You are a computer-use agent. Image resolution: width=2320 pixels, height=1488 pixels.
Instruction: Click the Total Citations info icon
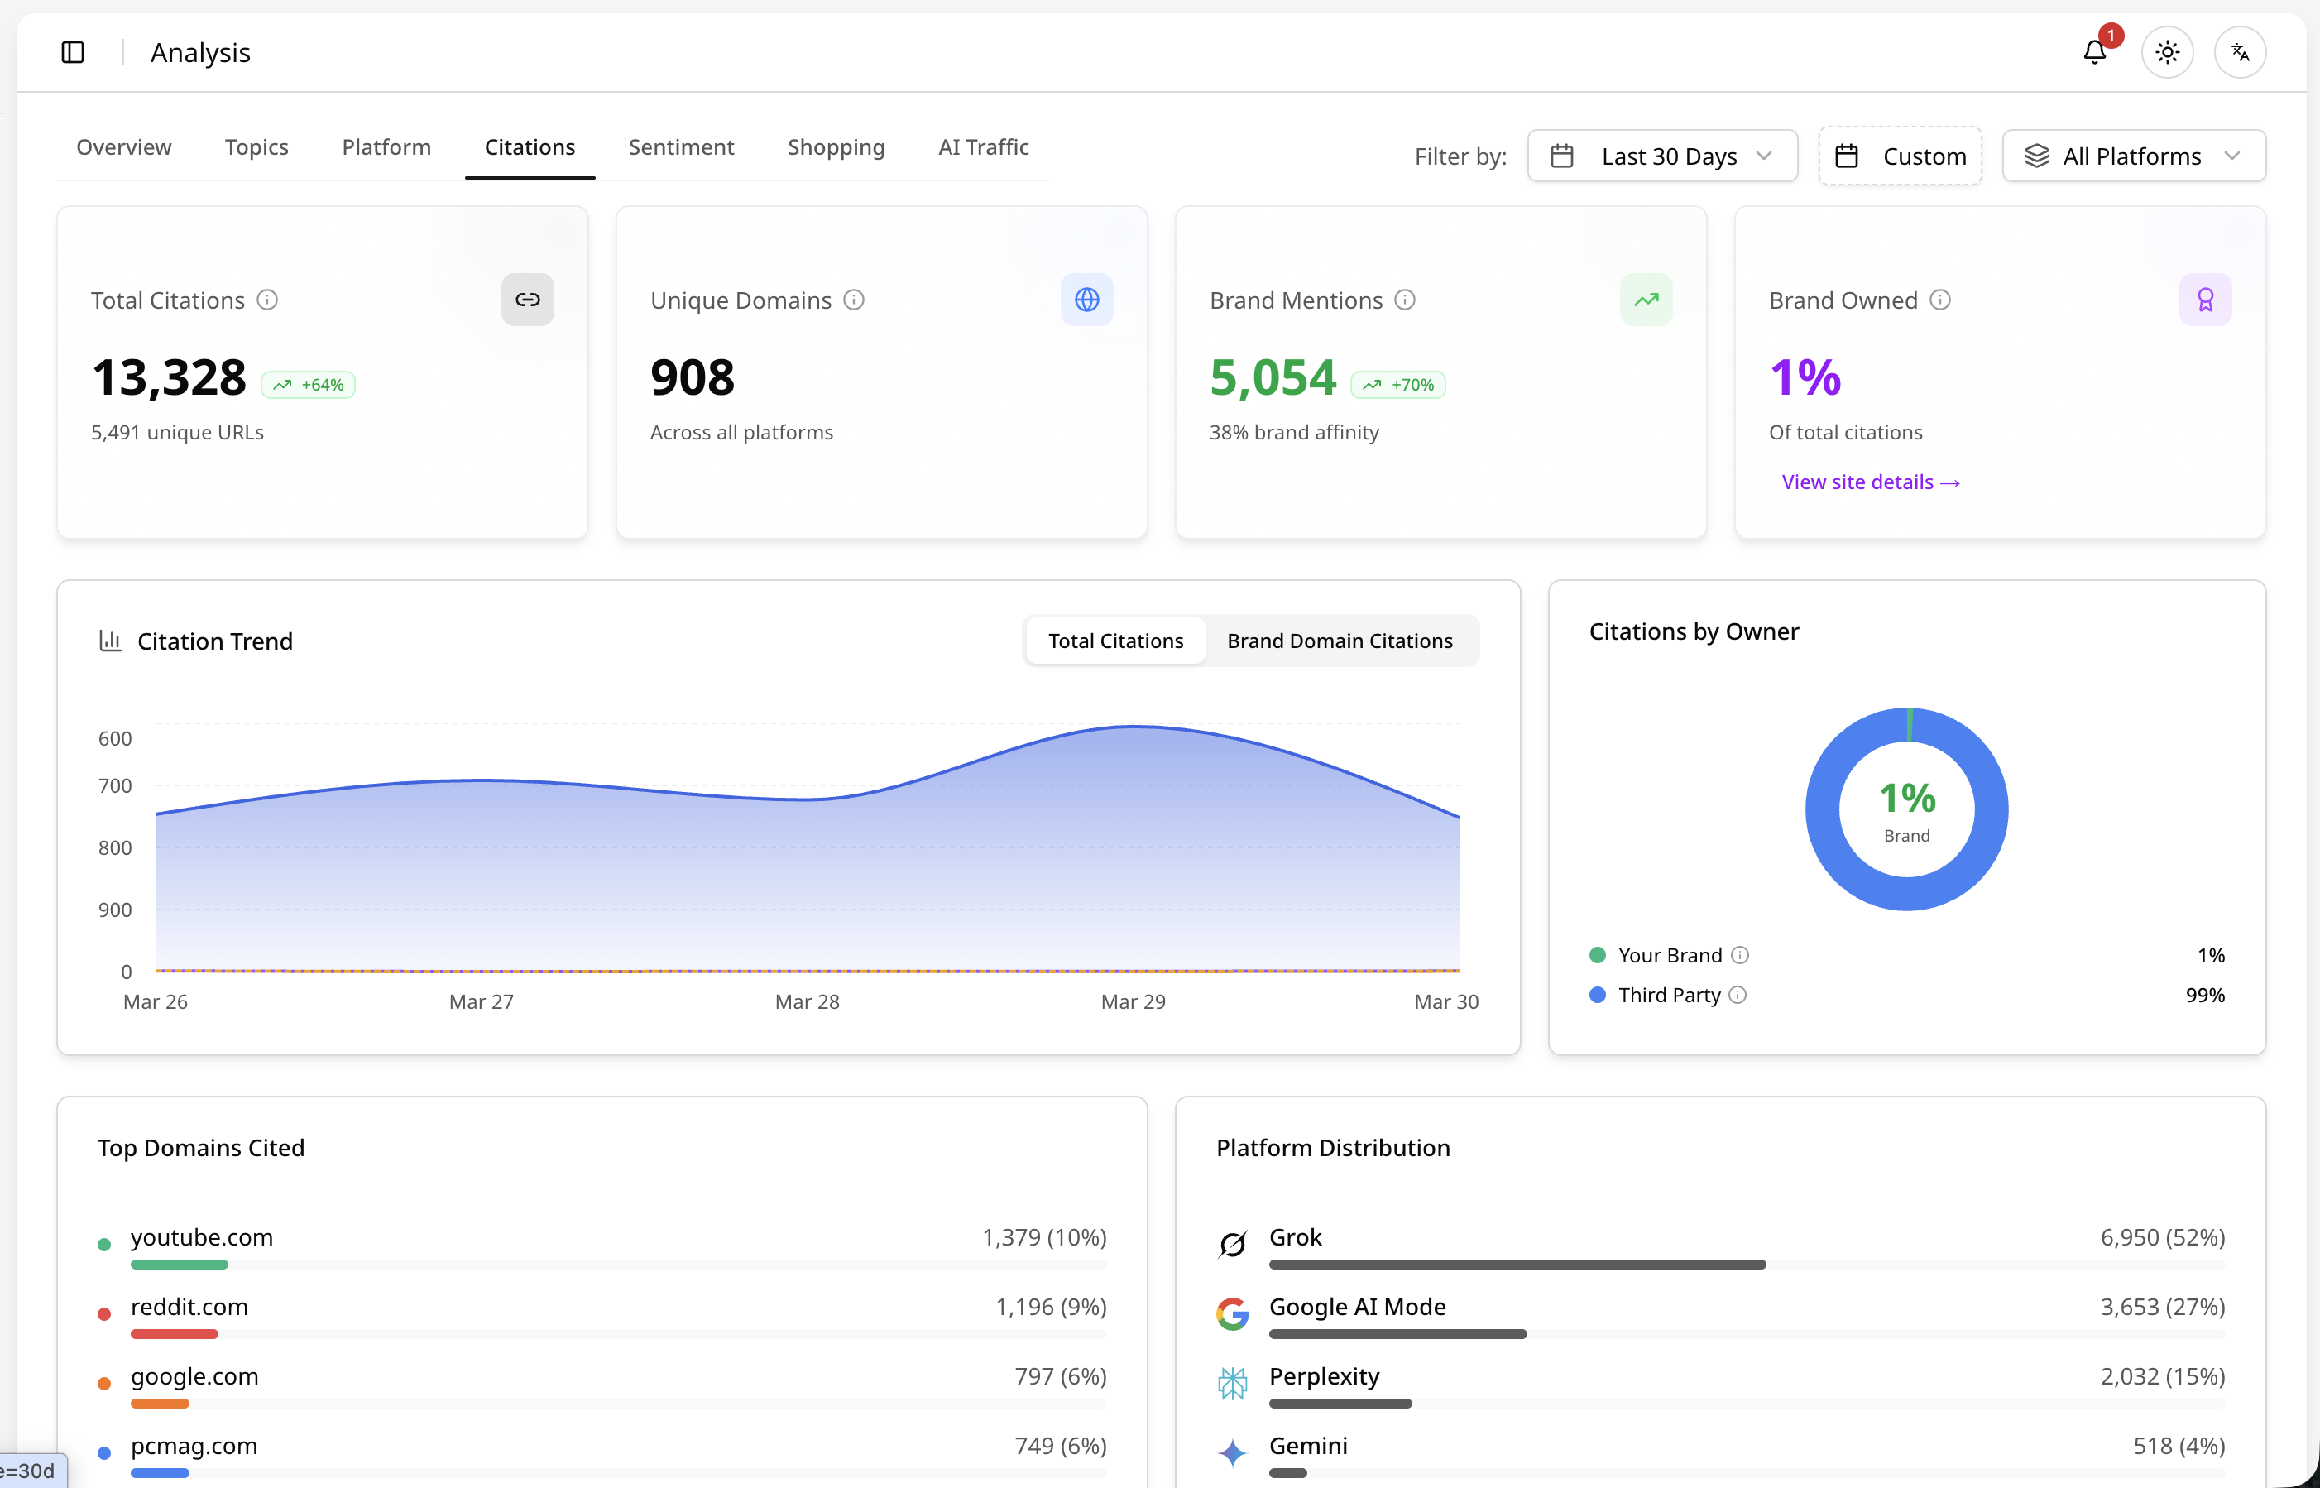(x=267, y=300)
